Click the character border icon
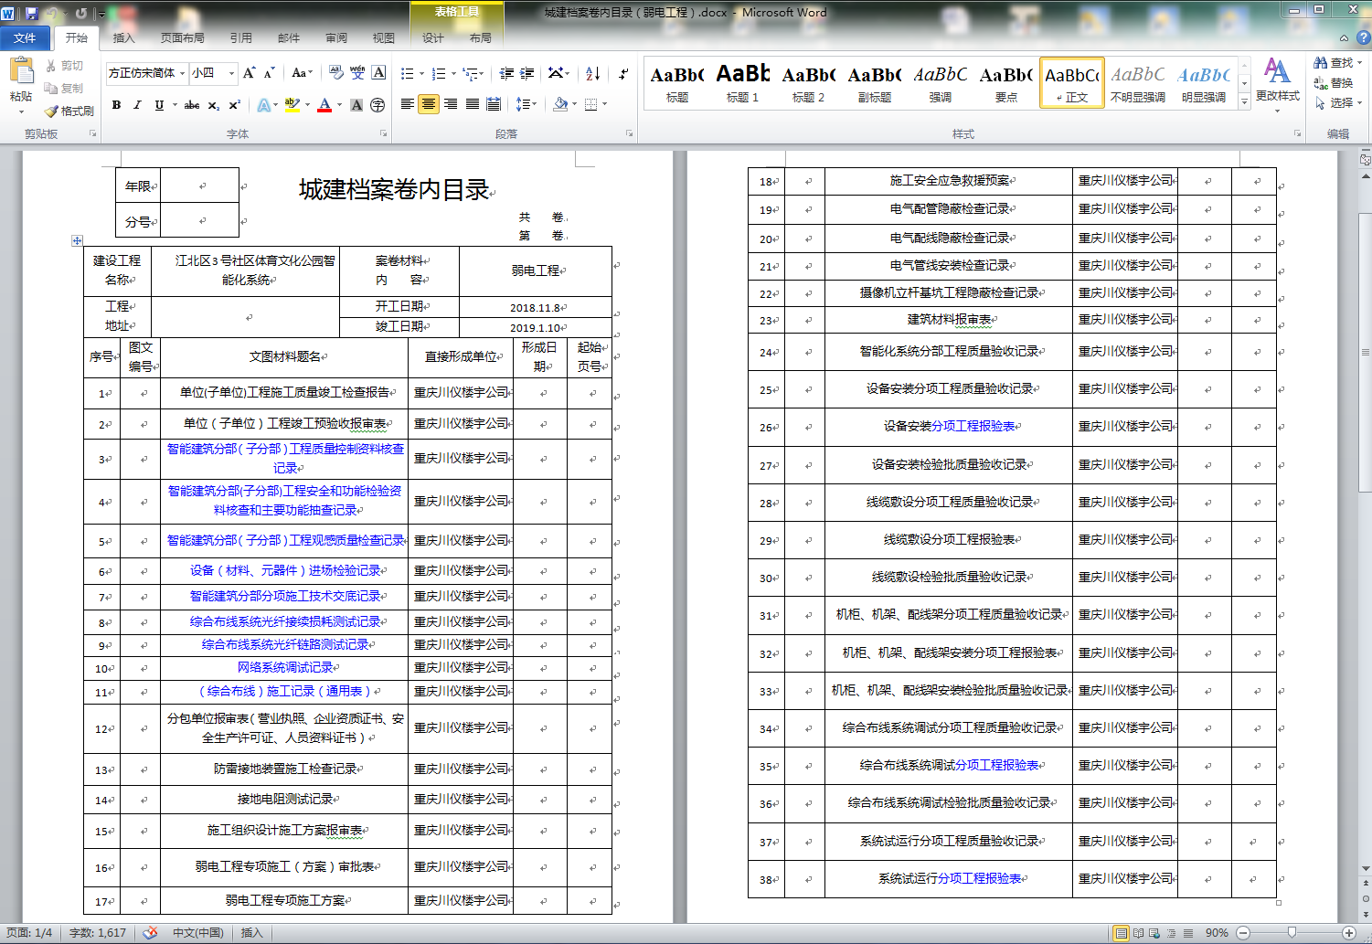 [378, 73]
